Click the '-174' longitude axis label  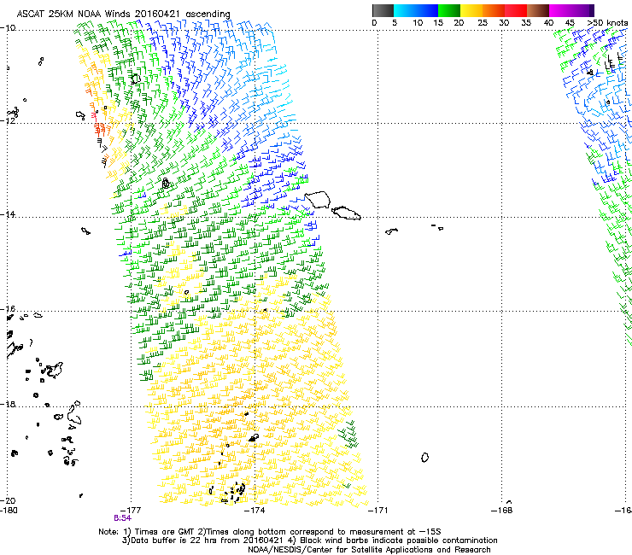[255, 511]
